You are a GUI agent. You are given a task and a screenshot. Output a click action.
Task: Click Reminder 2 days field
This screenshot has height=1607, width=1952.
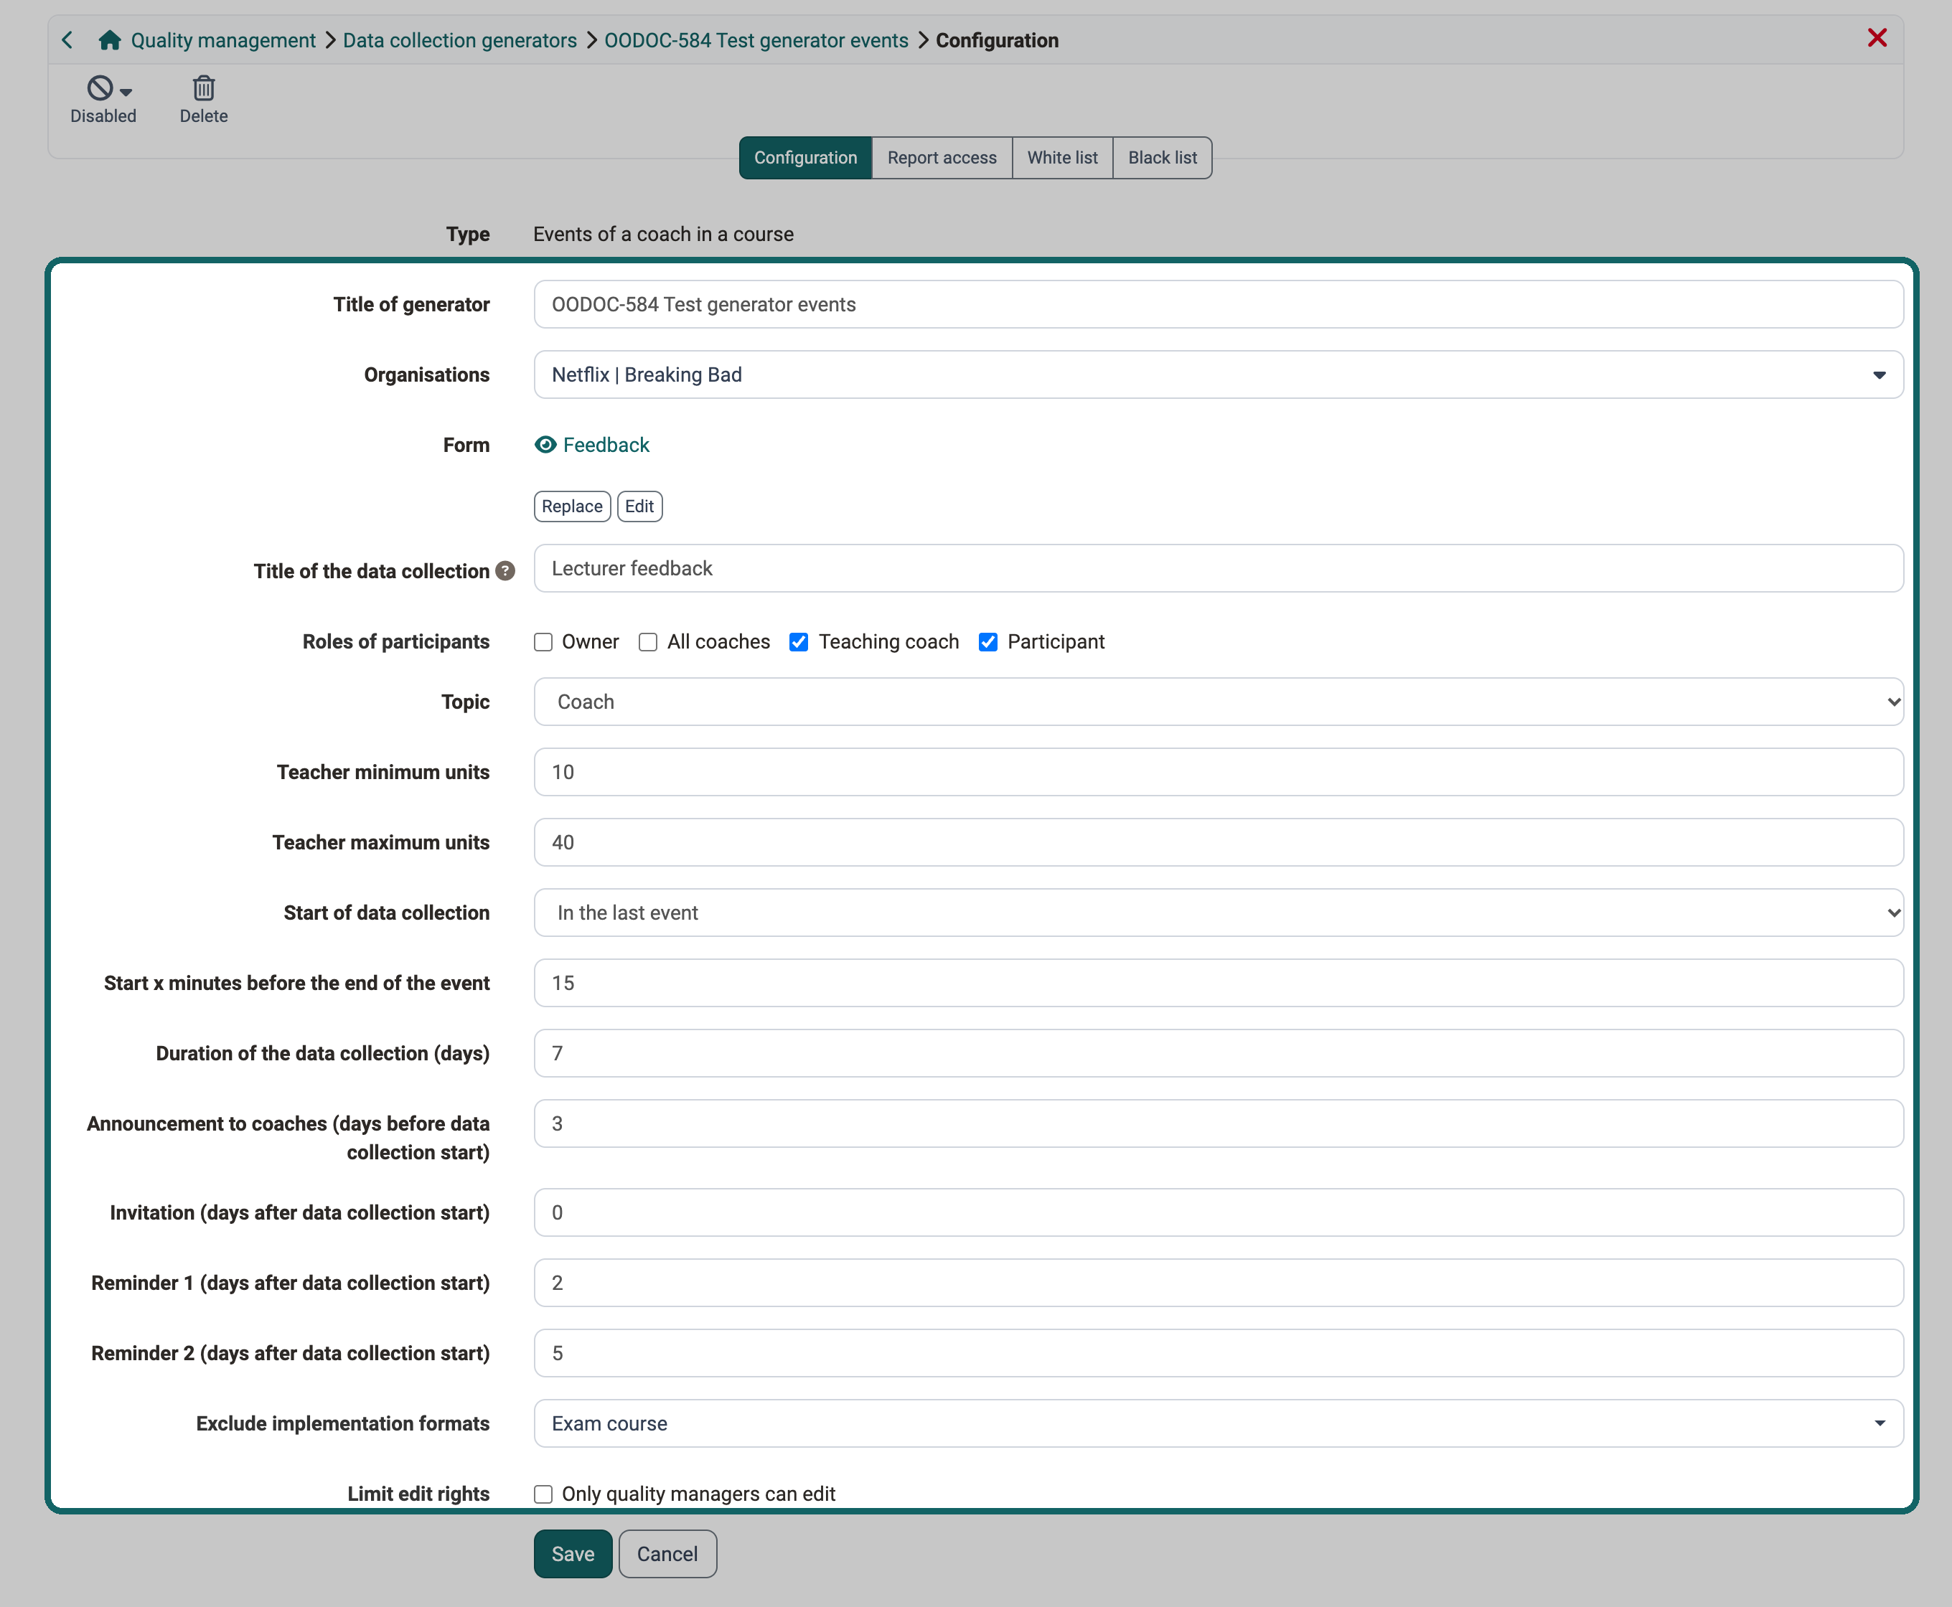1219,1353
